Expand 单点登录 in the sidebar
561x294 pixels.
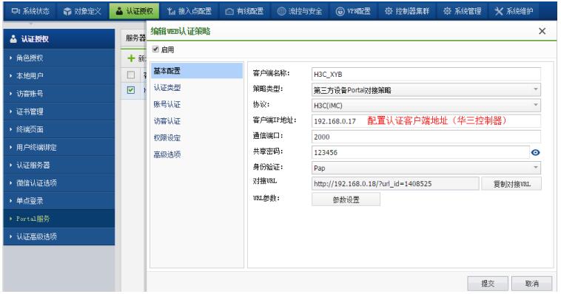click(x=59, y=201)
